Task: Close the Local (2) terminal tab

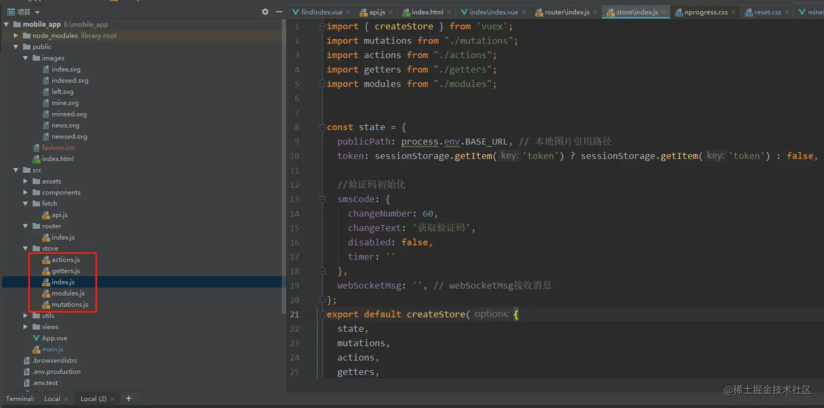Action: point(112,399)
